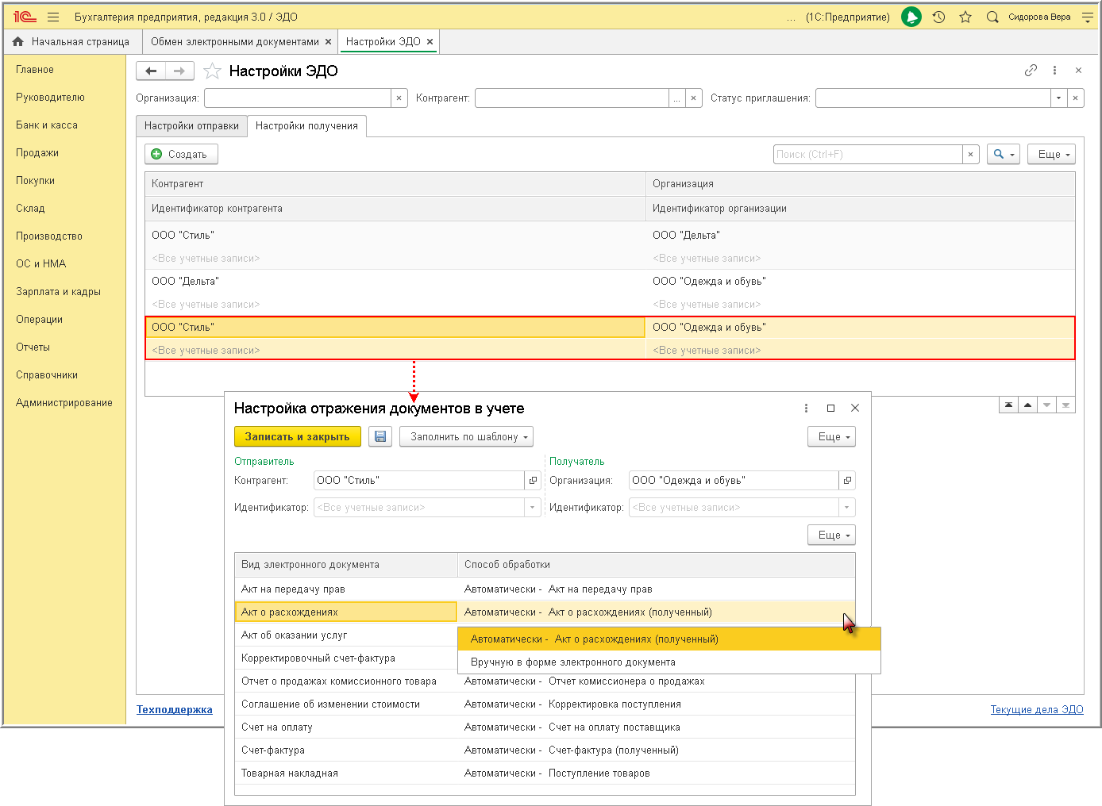The image size is (1102, 806).
Task: Open ООО "Одежда и обувь" organization card
Action: coord(847,481)
